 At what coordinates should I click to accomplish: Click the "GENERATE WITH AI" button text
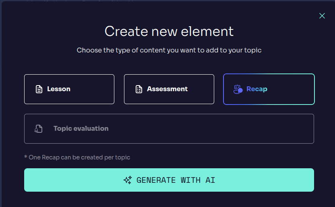[x=176, y=180]
